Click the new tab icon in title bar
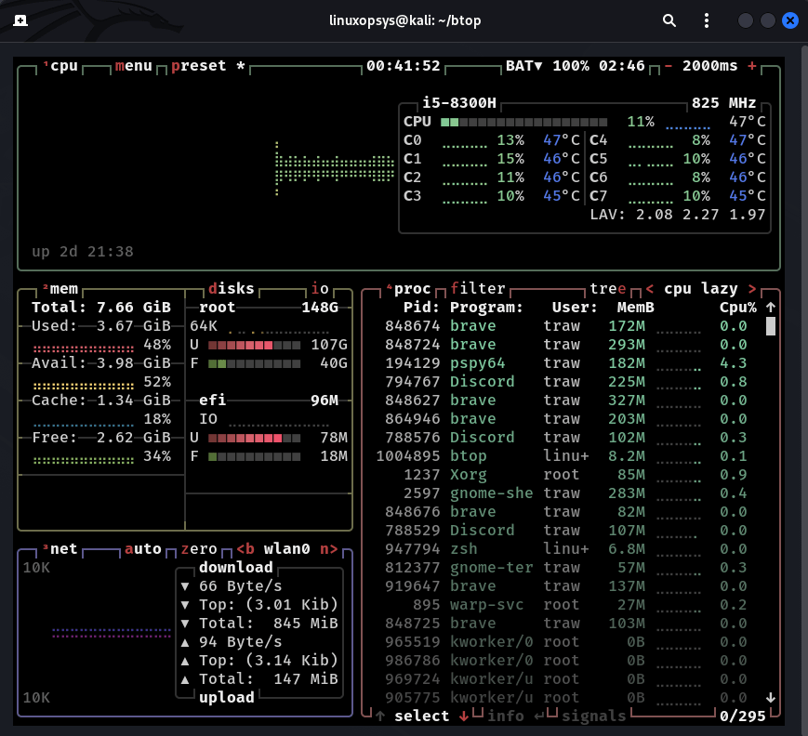Screen dimensions: 808x736 [20, 20]
